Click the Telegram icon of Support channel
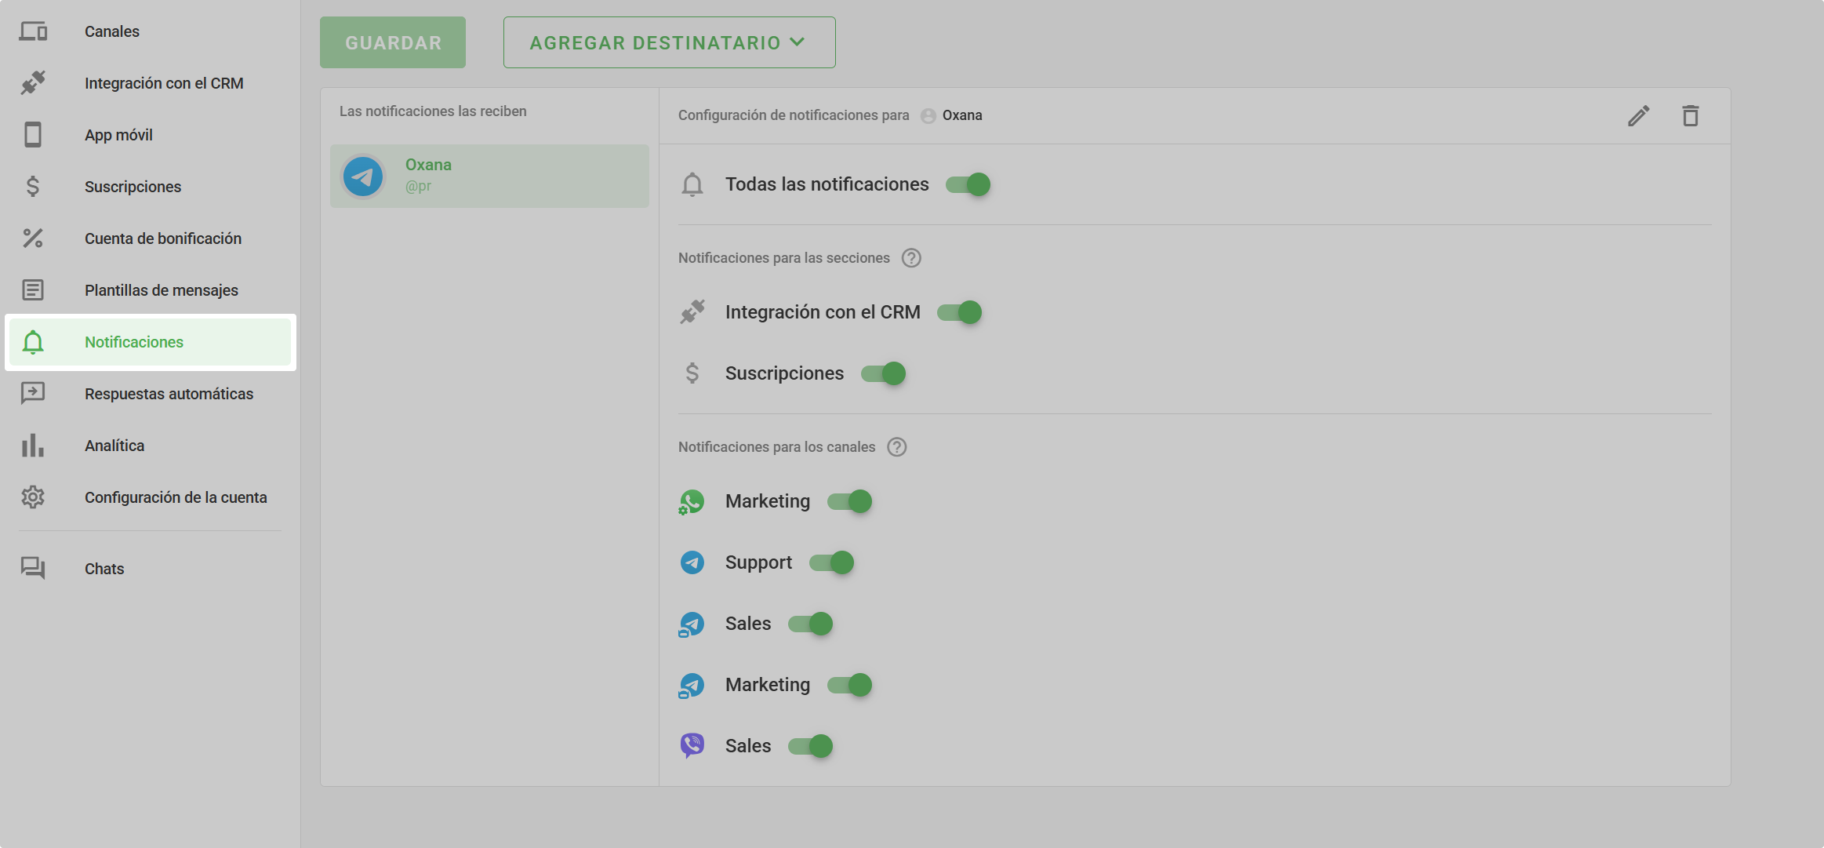This screenshot has height=848, width=1824. 692,563
